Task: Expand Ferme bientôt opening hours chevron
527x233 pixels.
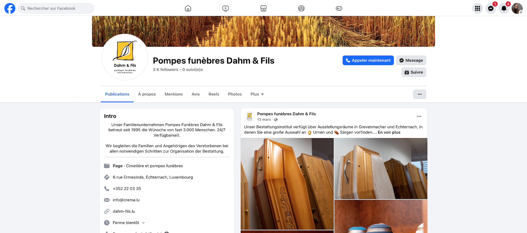Action: click(x=143, y=223)
